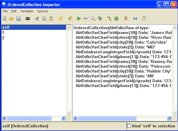Enable bind 'self' to selection checkbox
Viewport: 178px width, 131px height.
tap(129, 126)
